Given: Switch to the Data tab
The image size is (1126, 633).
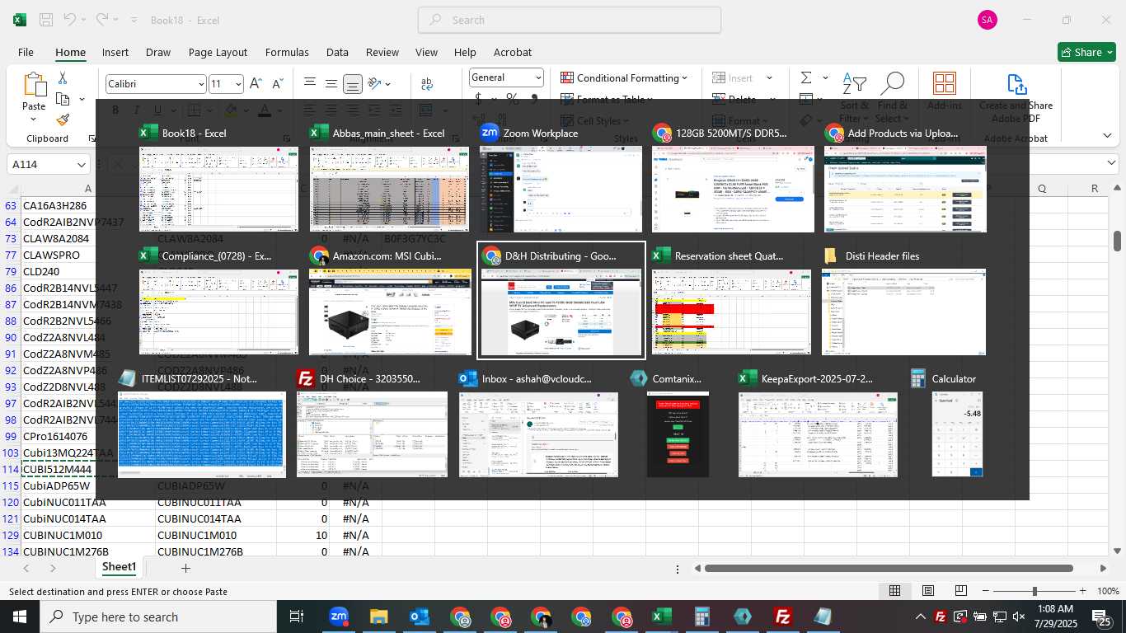Looking at the screenshot, I should click(x=337, y=52).
